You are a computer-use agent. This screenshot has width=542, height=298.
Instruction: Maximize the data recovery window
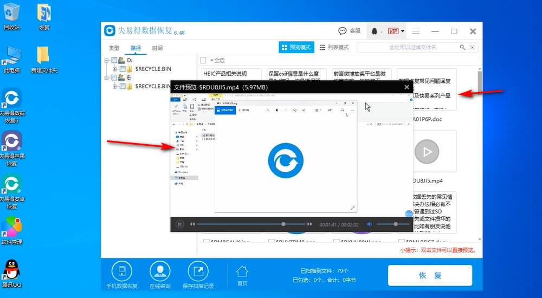coord(454,31)
